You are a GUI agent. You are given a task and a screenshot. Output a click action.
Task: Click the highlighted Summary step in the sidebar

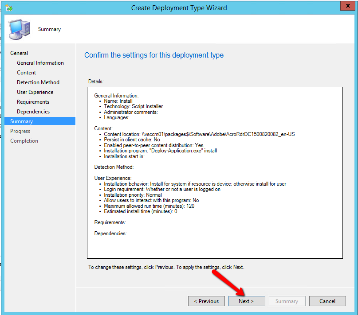click(22, 121)
